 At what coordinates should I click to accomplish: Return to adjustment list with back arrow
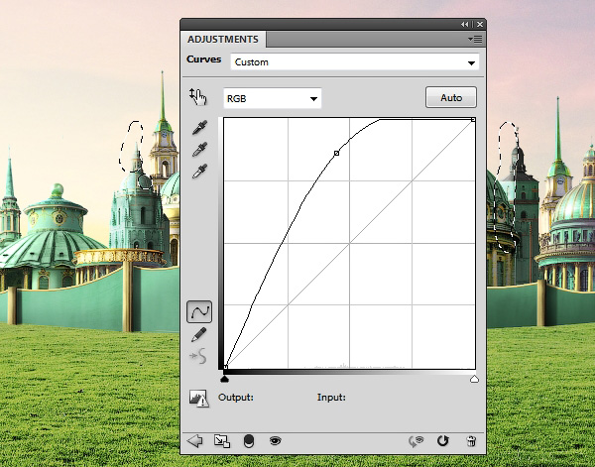(x=195, y=441)
